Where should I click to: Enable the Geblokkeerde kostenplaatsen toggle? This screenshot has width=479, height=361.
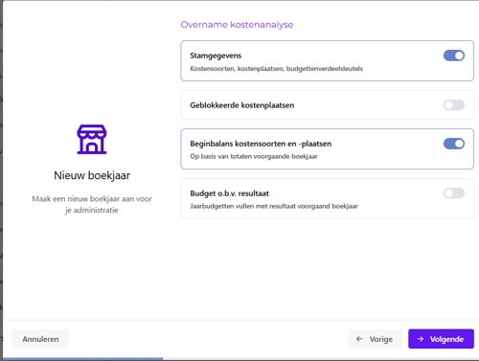pos(454,105)
